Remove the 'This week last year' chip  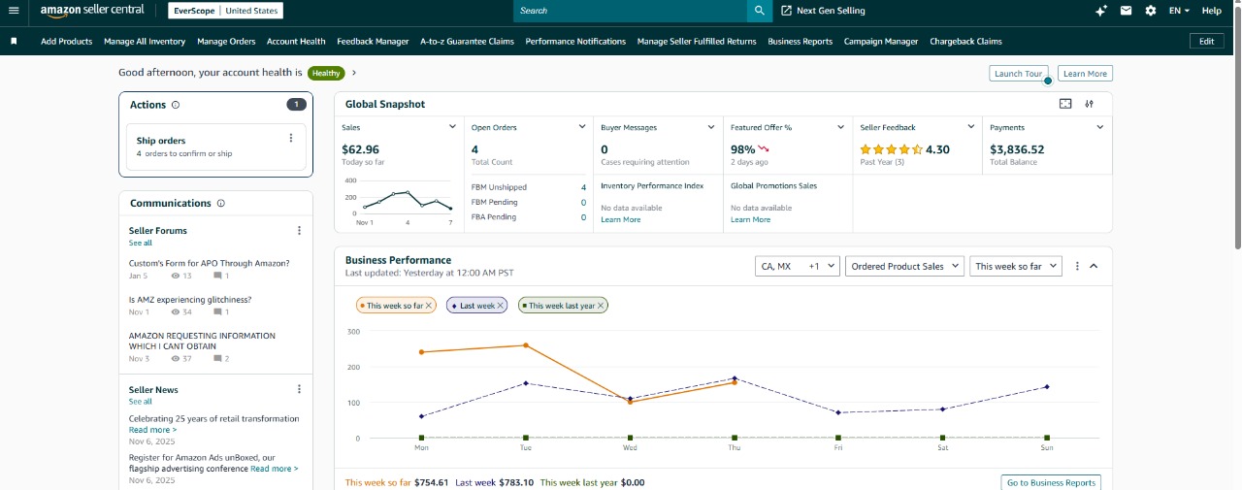point(601,306)
